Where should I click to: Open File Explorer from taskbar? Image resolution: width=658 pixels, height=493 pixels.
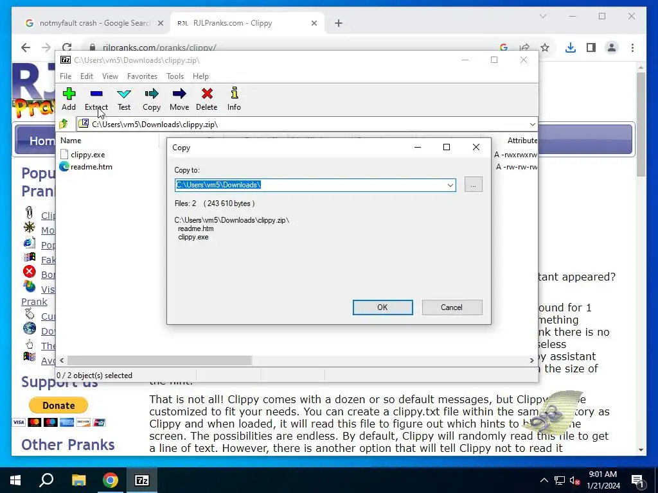point(78,480)
